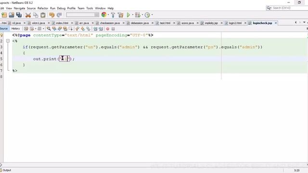The image size is (308, 173).
Task: Toggle a bookmark with the editor icon
Action: point(89,29)
